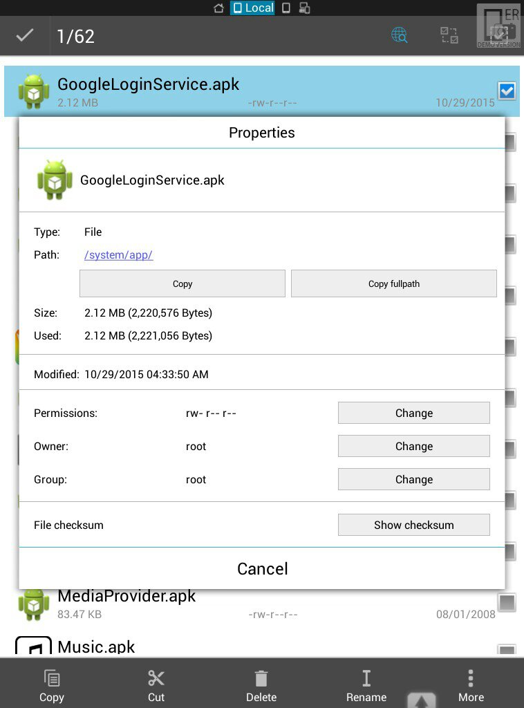Tap the Android icon in Properties header

click(x=55, y=180)
